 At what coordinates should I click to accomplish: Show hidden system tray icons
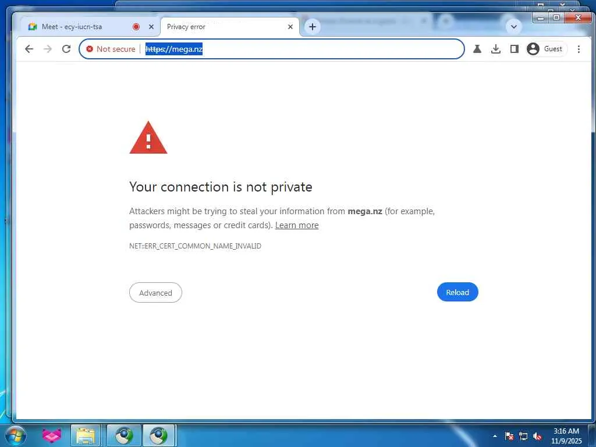tap(495, 436)
